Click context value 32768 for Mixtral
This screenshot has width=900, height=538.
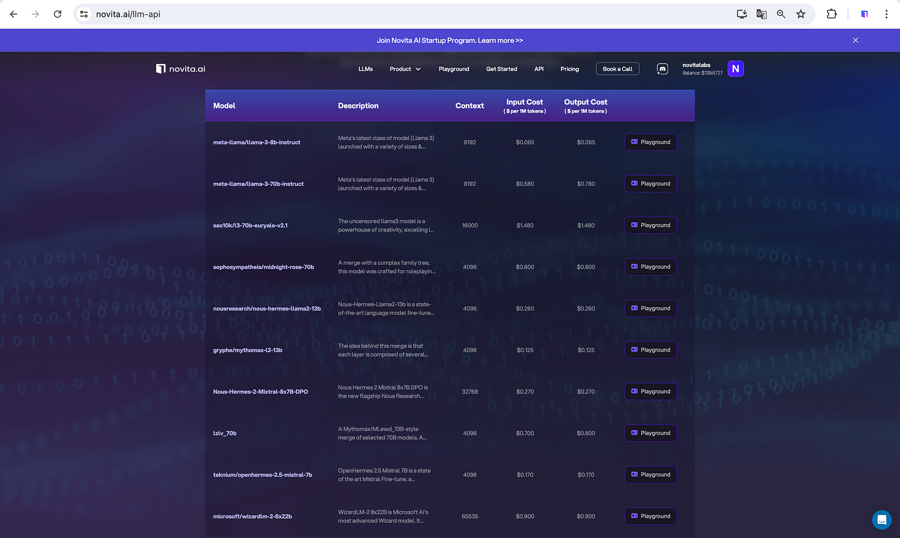(470, 392)
